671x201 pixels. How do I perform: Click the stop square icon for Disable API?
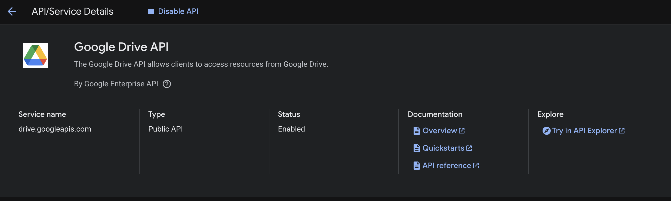[151, 11]
